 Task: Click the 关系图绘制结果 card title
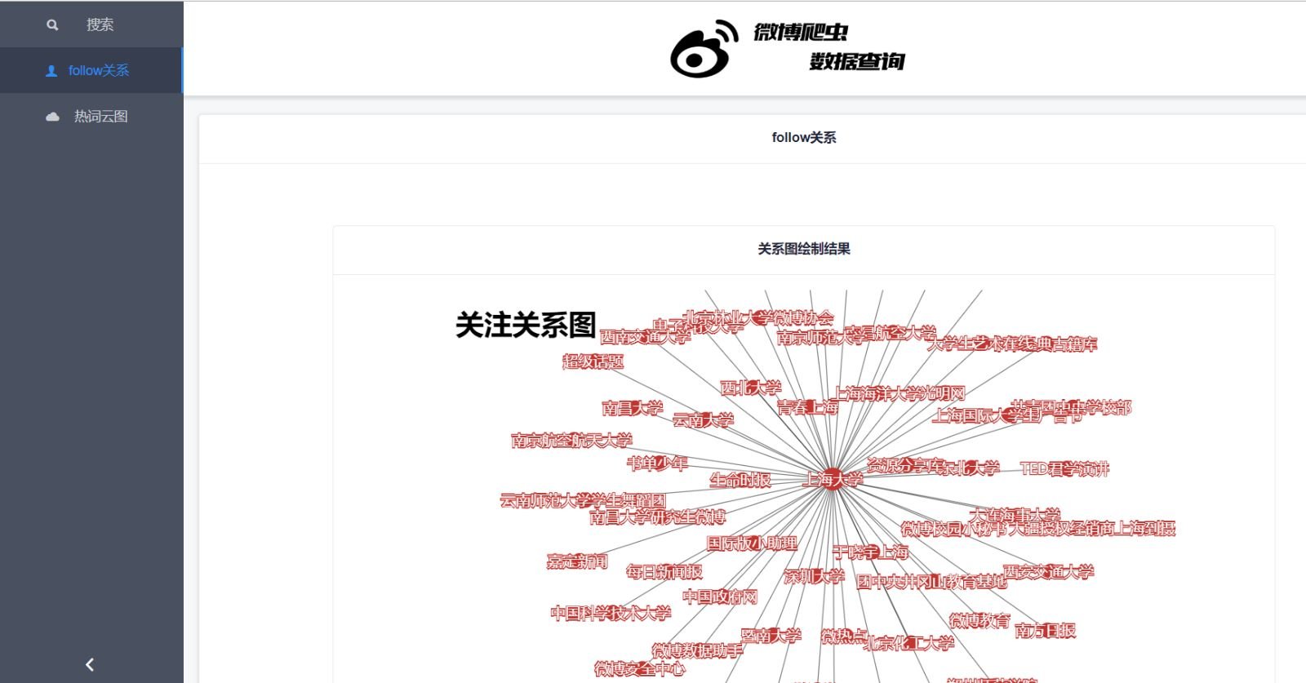click(804, 249)
